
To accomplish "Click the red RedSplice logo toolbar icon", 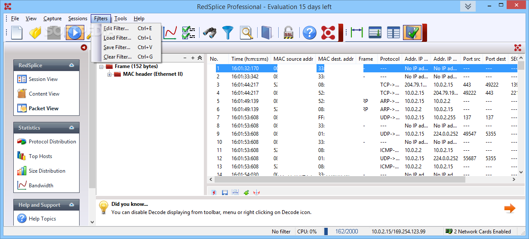I will 328,33.
